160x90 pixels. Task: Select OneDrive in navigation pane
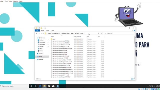pyautogui.click(x=41, y=54)
